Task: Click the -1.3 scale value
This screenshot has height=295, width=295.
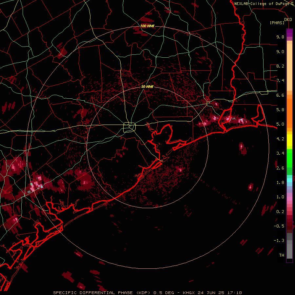Action: (279, 241)
